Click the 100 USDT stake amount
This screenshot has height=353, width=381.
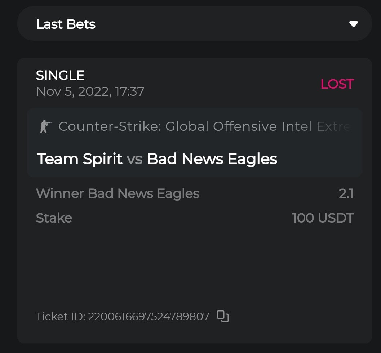tap(323, 218)
